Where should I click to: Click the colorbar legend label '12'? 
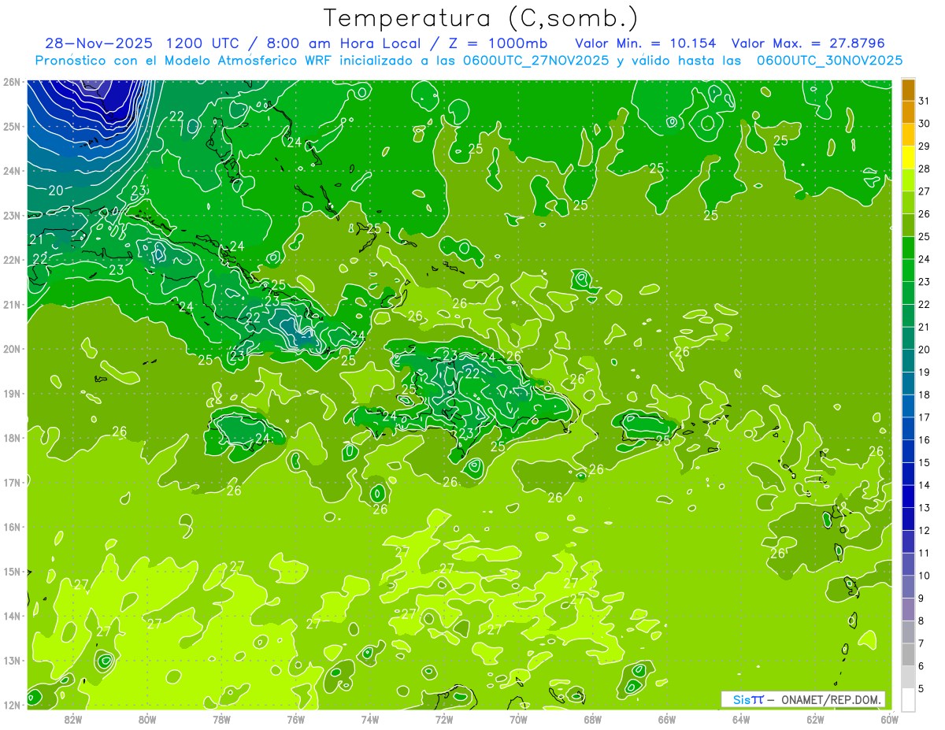coord(925,530)
